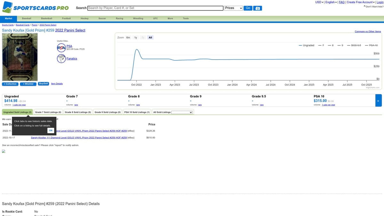The image size is (384, 216).
Task: Add card to Wishlist
Action: 28,84
